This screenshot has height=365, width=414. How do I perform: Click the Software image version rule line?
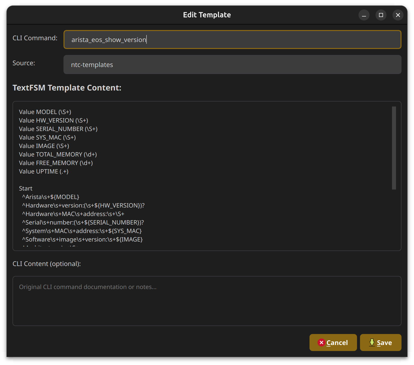(x=82, y=239)
